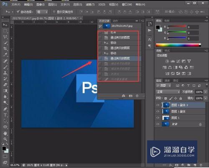The image size is (209, 168).
Task: Select the Blur tool
Action: tap(5, 96)
